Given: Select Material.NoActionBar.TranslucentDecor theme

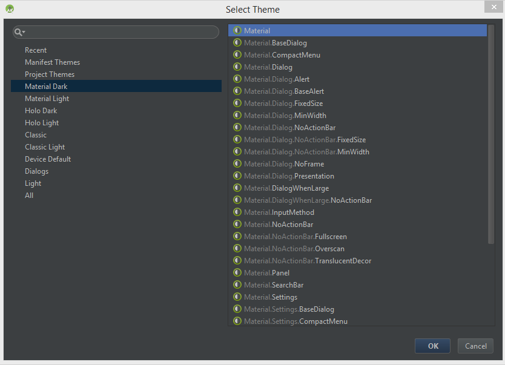Looking at the screenshot, I should [308, 261].
